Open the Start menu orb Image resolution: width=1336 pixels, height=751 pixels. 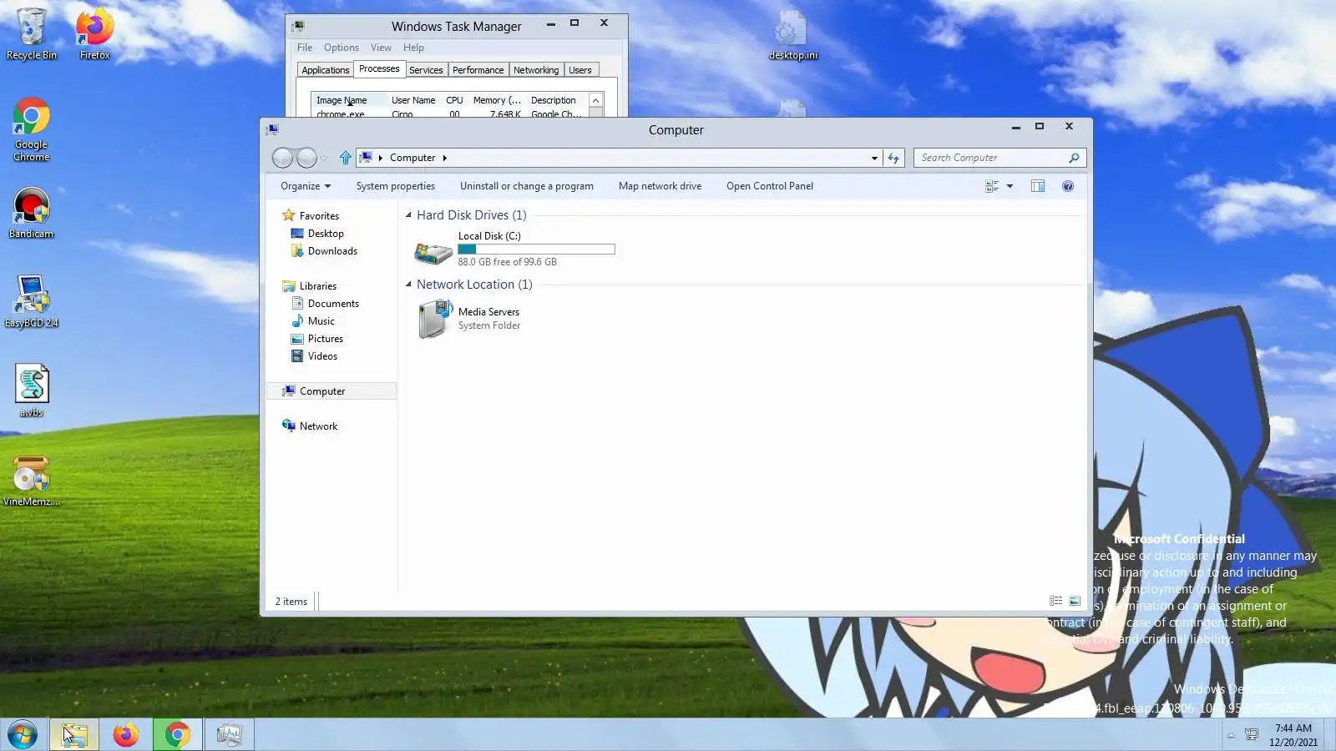[23, 735]
